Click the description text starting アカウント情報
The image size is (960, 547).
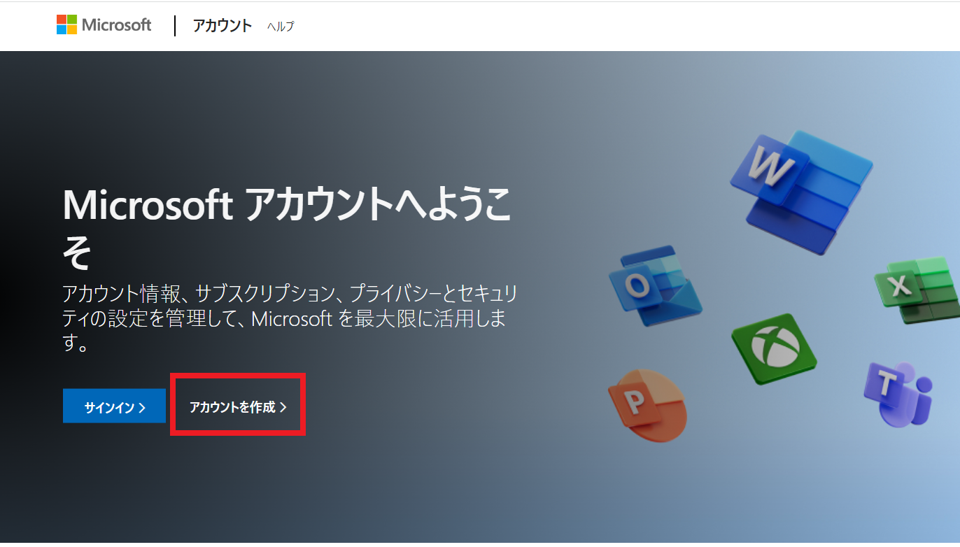[290, 318]
